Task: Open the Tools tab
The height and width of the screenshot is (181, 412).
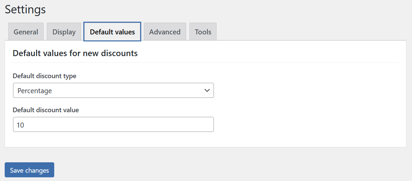Action: [203, 32]
